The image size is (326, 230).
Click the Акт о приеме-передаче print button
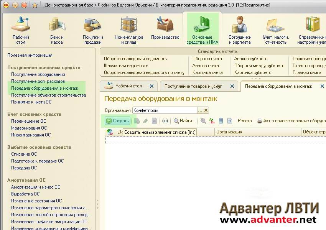(x=291, y=121)
